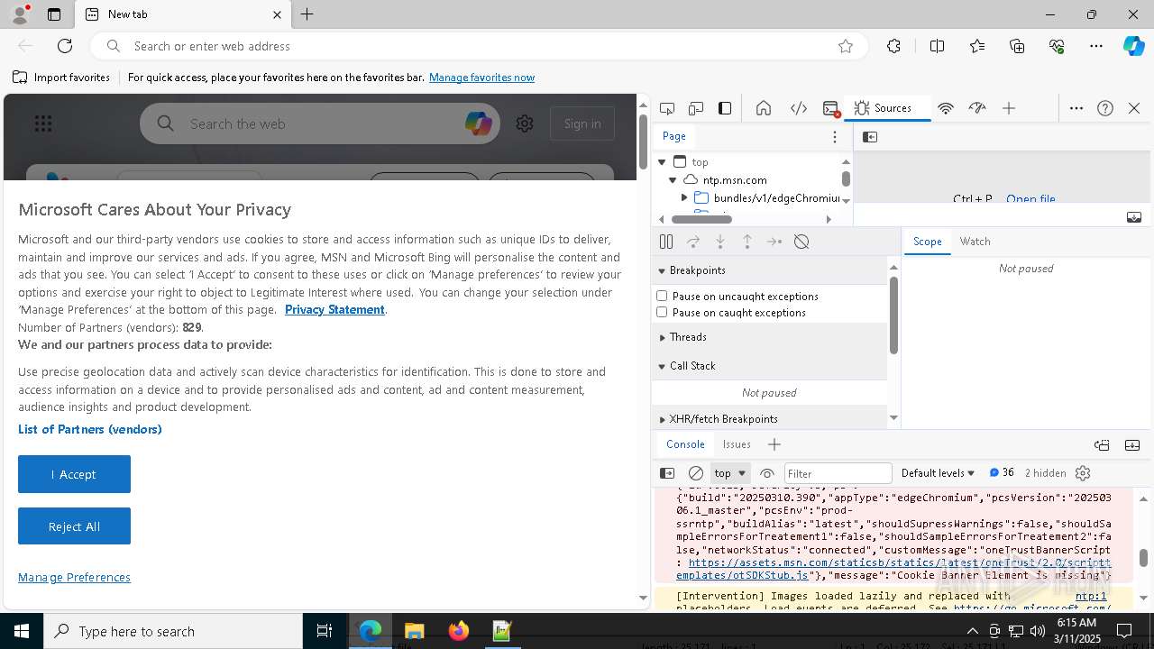Open Customize and control DevTools ellipsis menu
Screen dimensions: 1154x649
(1076, 108)
